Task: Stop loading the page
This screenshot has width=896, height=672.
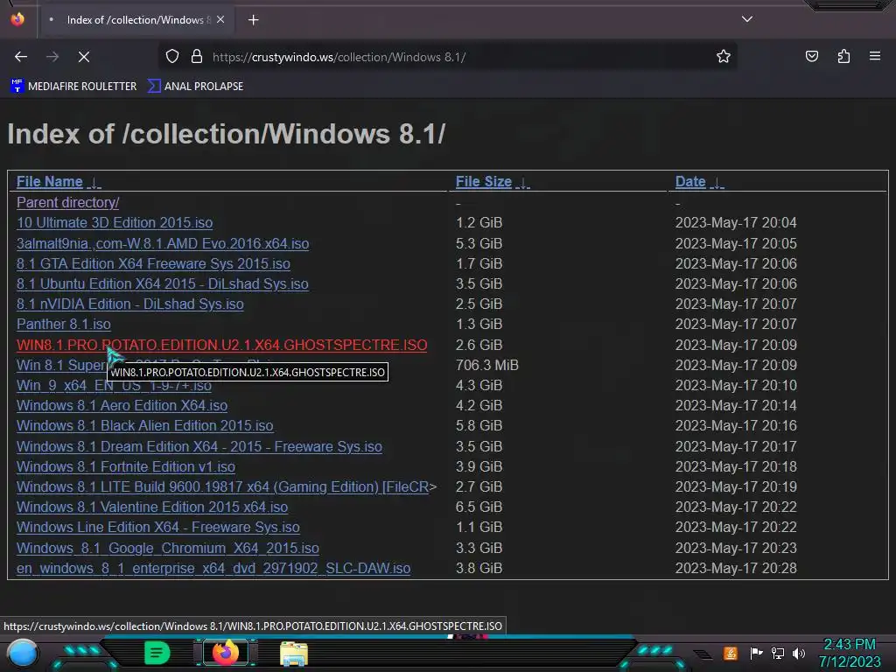Action: pyautogui.click(x=83, y=57)
